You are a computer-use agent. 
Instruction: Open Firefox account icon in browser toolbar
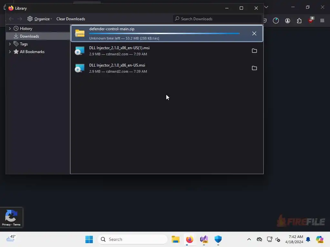tap(287, 21)
